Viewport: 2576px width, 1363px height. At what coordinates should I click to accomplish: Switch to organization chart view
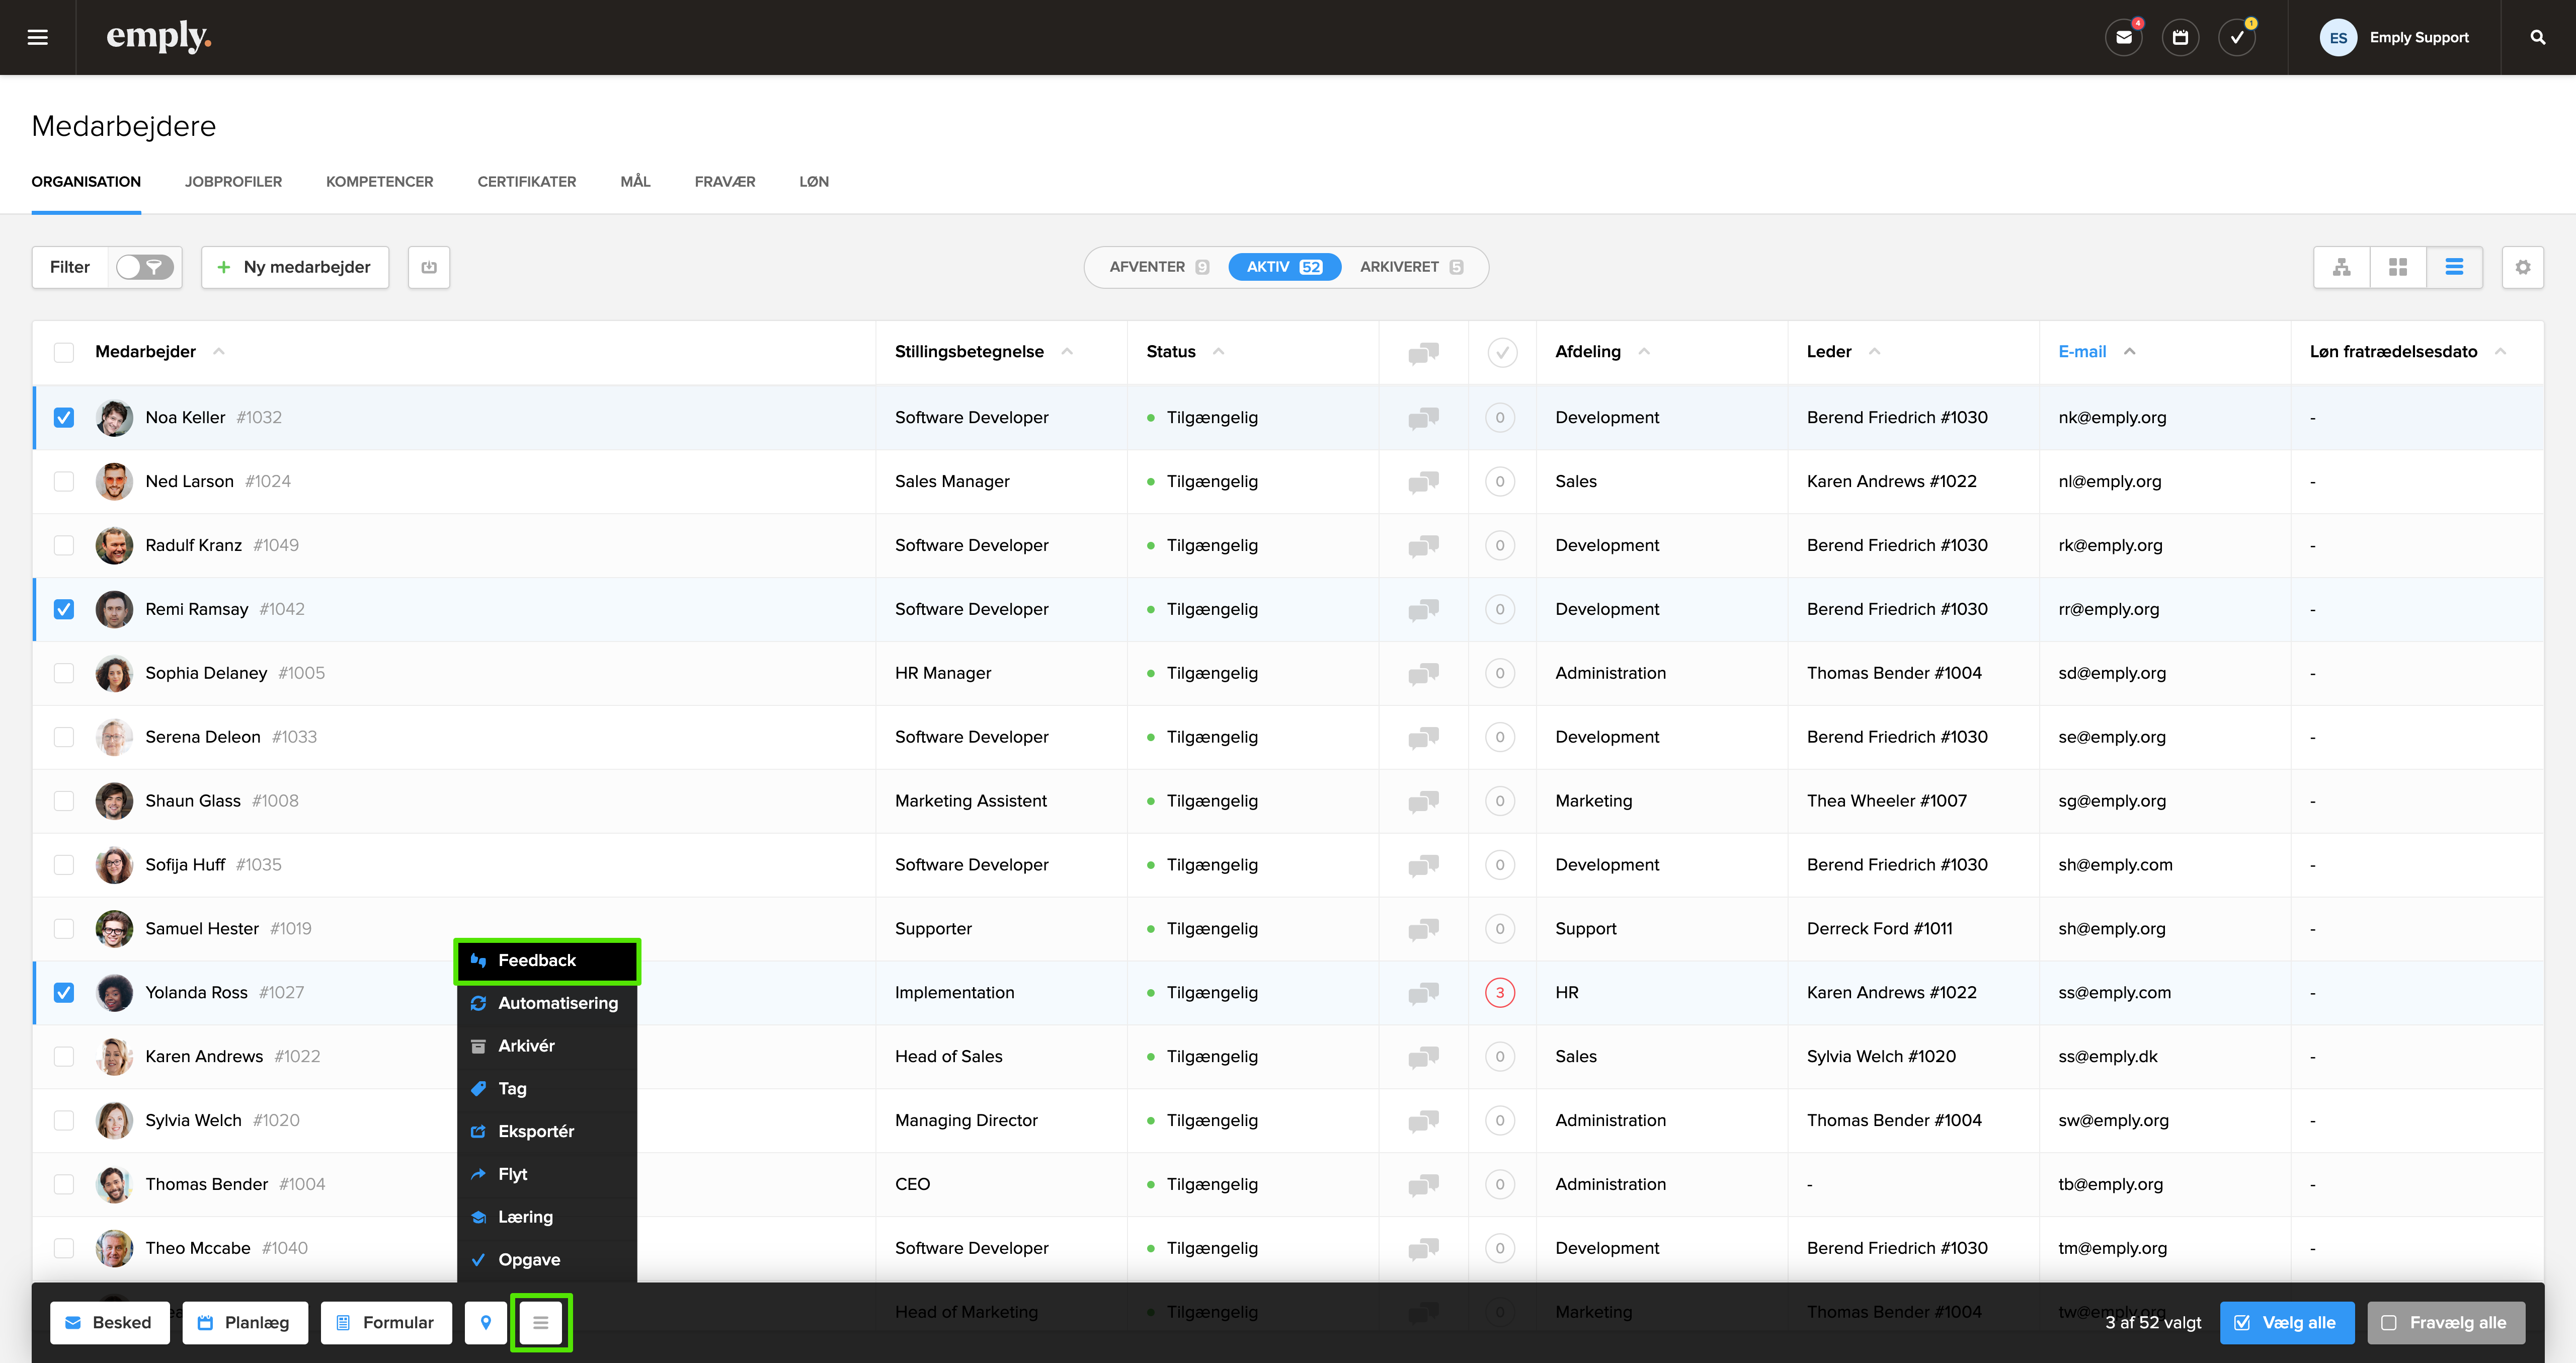pyautogui.click(x=2341, y=267)
